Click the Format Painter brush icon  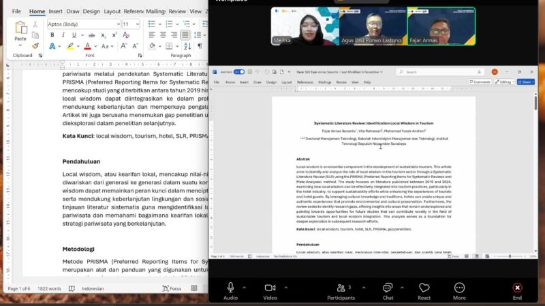pos(36,46)
